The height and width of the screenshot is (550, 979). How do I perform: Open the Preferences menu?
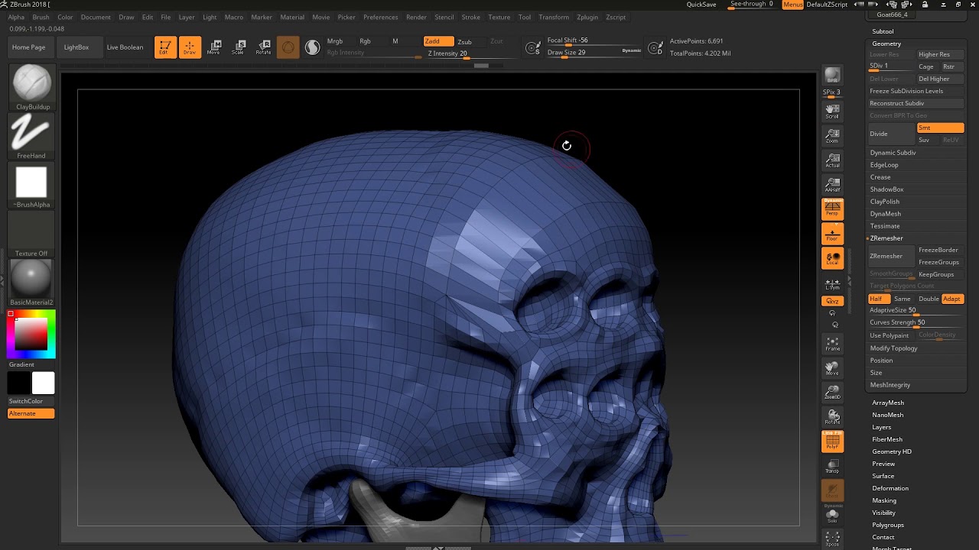click(380, 17)
